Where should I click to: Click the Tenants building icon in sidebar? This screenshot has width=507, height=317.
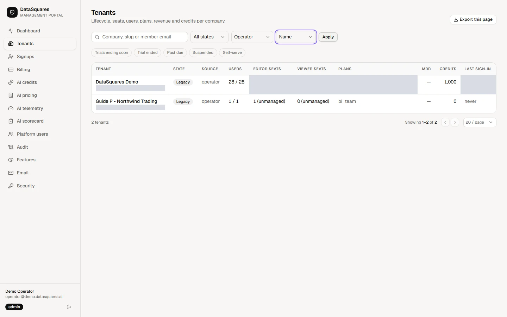point(11,44)
